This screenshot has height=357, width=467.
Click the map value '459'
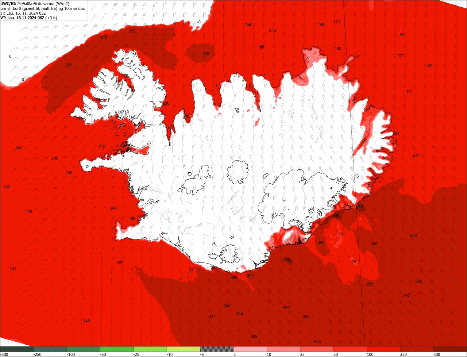point(321,243)
